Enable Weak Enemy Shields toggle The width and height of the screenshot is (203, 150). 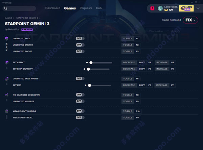[80, 111]
